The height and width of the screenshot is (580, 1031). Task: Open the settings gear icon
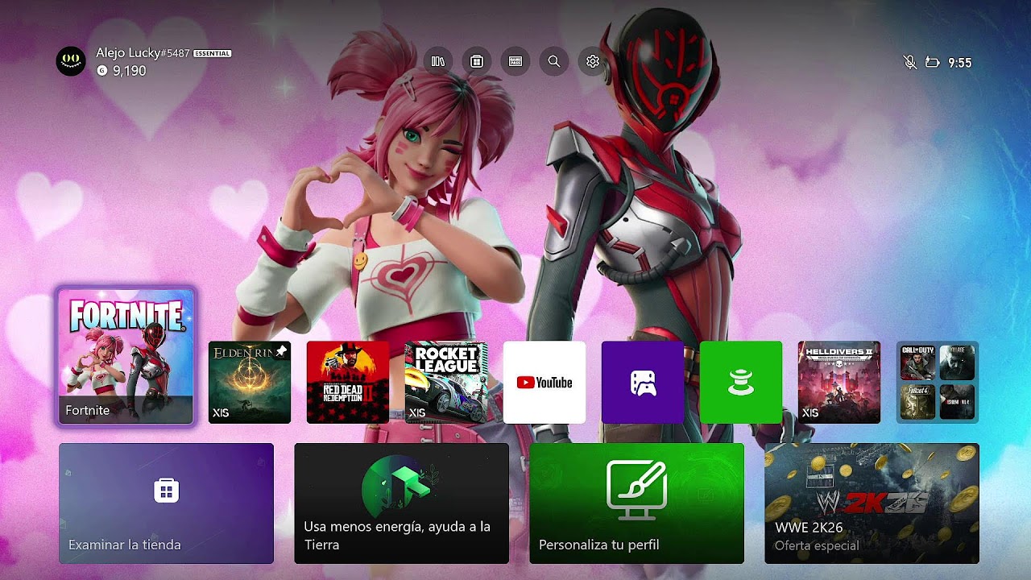(x=593, y=61)
